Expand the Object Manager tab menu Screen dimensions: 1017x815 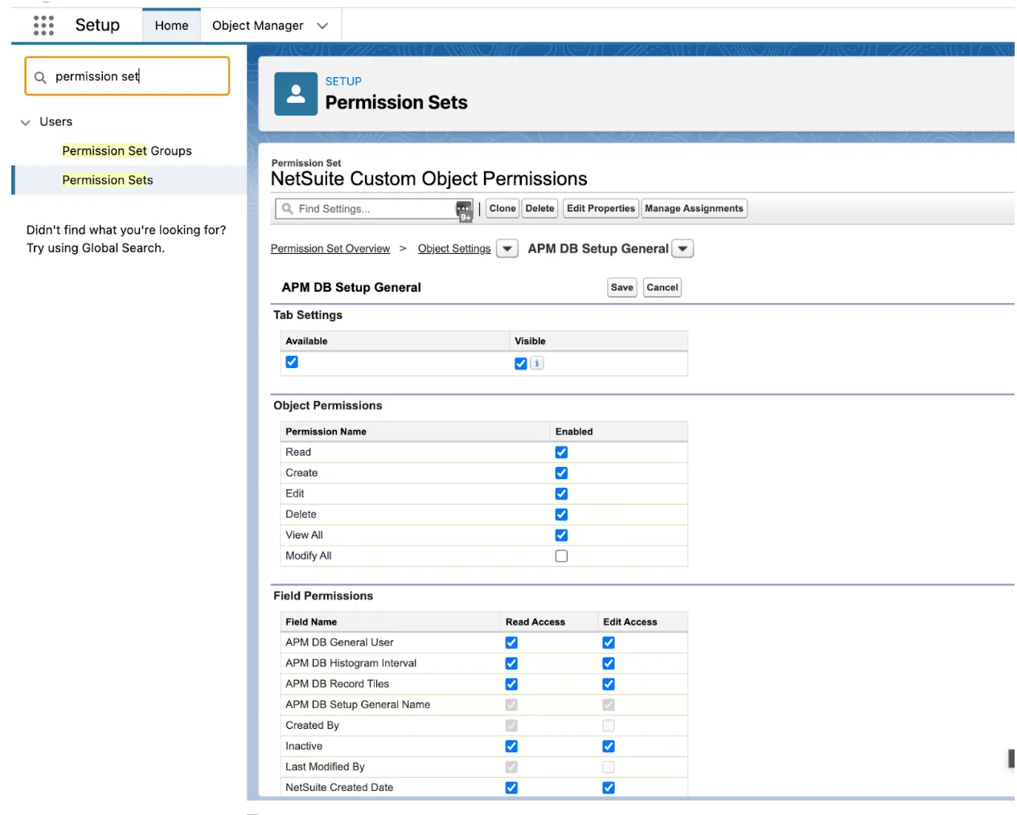pos(322,26)
